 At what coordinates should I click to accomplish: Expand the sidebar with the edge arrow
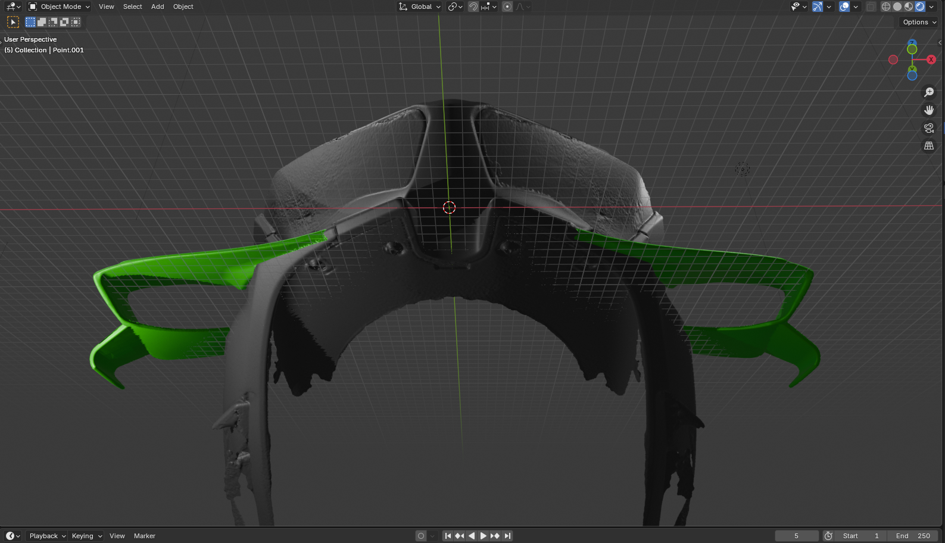tap(940, 42)
